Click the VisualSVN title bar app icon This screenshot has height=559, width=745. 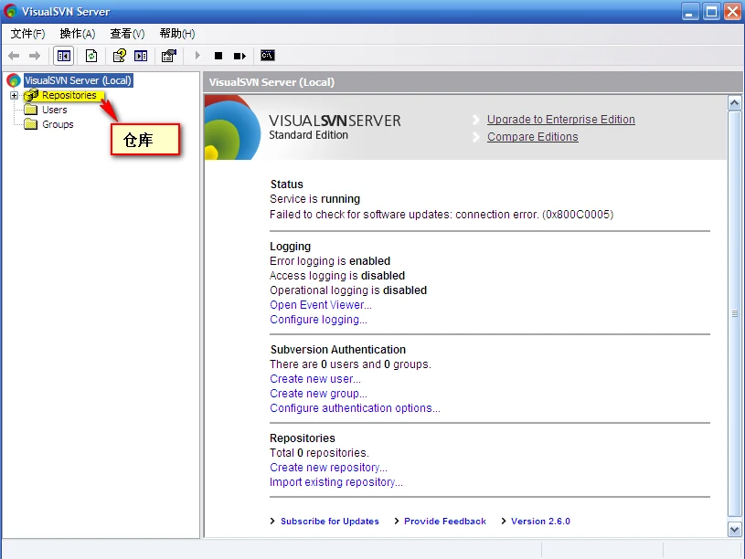coord(10,11)
